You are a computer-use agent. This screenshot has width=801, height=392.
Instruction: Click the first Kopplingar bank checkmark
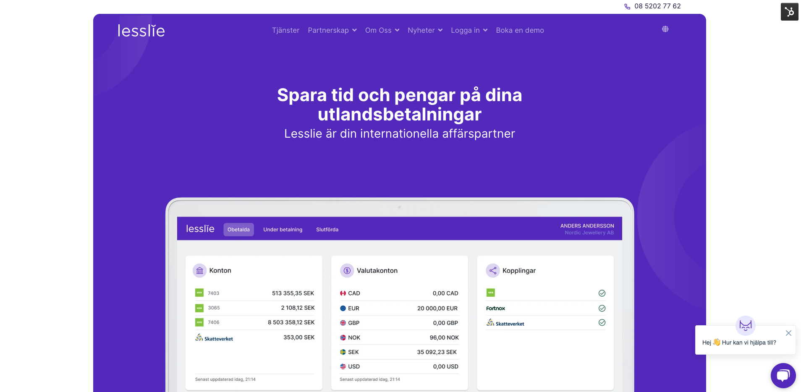602,293
